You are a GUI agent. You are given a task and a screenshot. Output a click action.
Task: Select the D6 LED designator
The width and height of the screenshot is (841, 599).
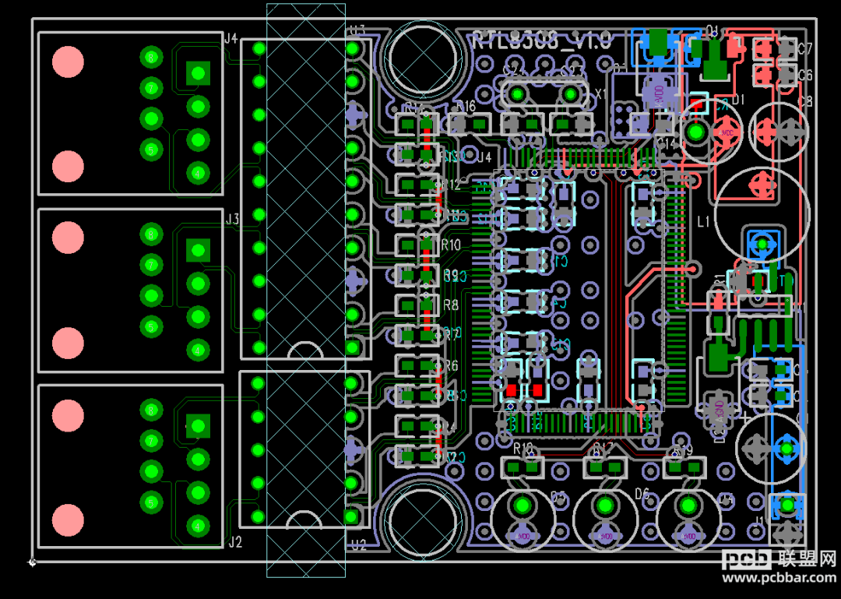pyautogui.click(x=642, y=493)
